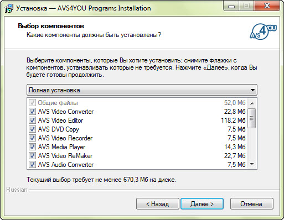The height and width of the screenshot is (220, 284).
Task: Uncheck AVS DVD Copy checkbox
Action: pyautogui.click(x=32, y=129)
